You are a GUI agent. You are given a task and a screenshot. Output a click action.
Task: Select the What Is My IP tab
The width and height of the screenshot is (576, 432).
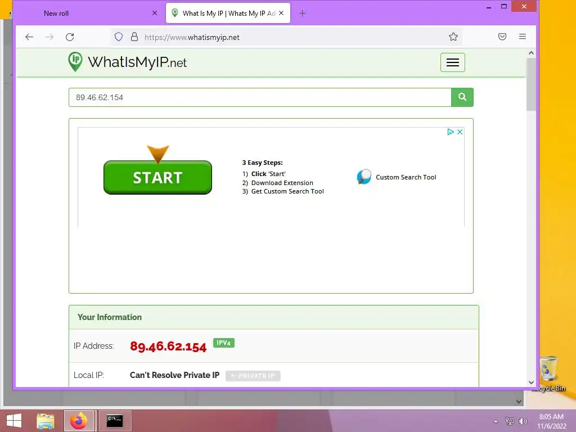click(228, 13)
